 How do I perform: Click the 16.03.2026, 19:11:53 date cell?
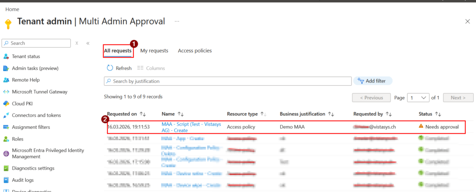(128, 127)
